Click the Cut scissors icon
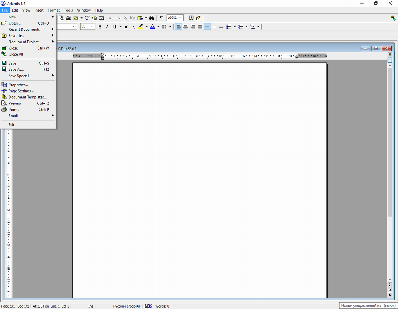The image size is (398, 309). tap(126, 18)
